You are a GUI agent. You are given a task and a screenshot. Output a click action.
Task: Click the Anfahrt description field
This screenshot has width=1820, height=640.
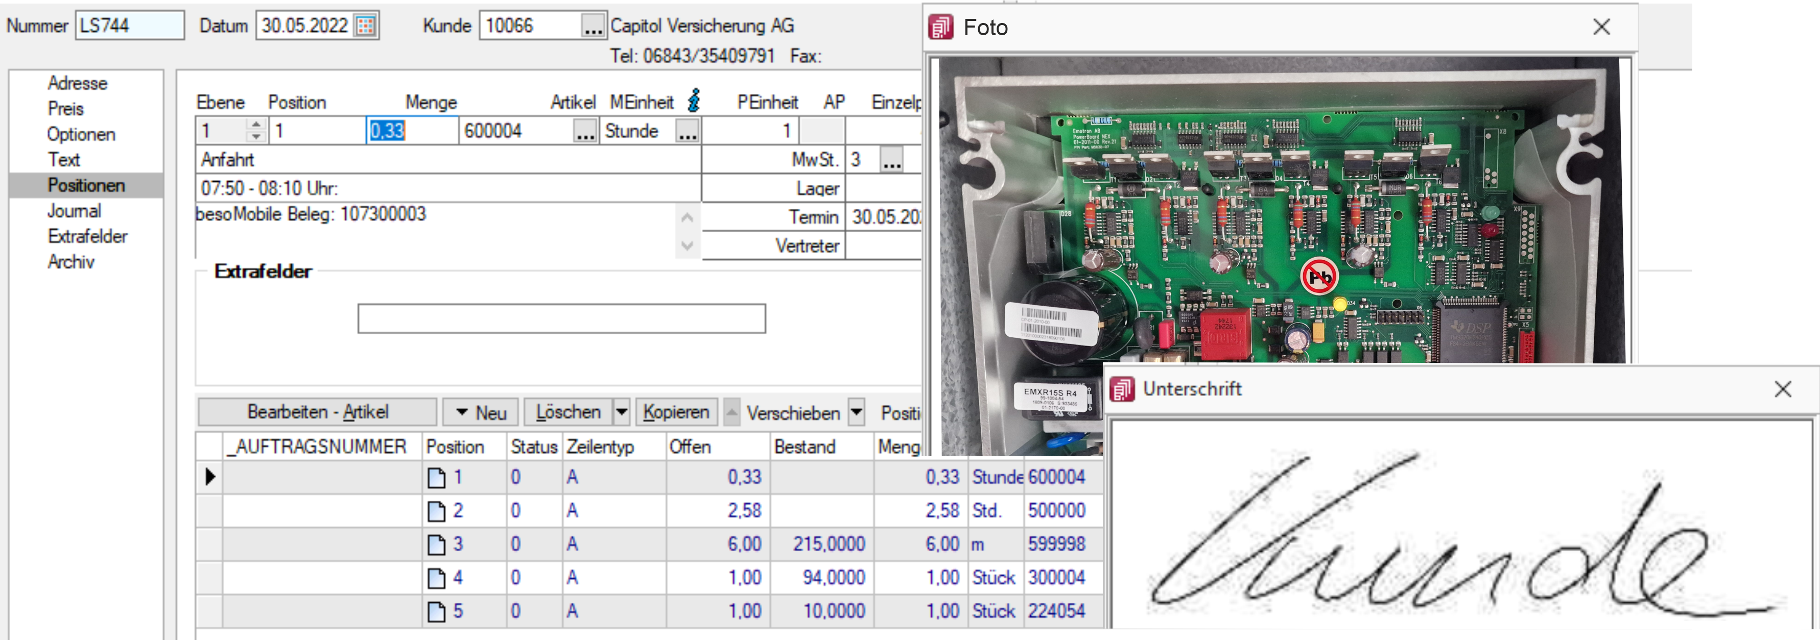click(448, 160)
